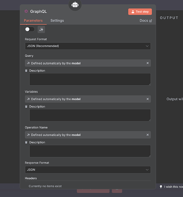Click the Variables description text area
The image size is (183, 197).
click(90, 115)
